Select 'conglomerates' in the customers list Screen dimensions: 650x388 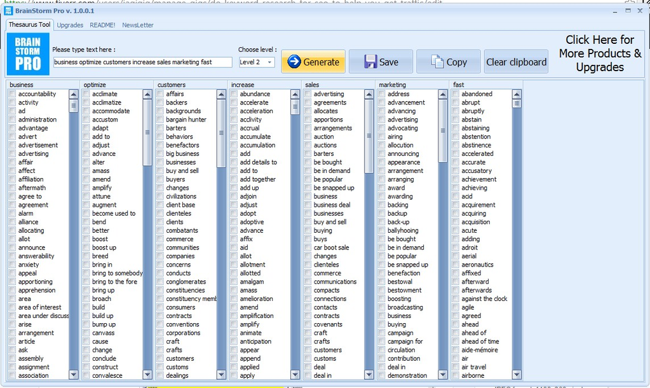(186, 282)
